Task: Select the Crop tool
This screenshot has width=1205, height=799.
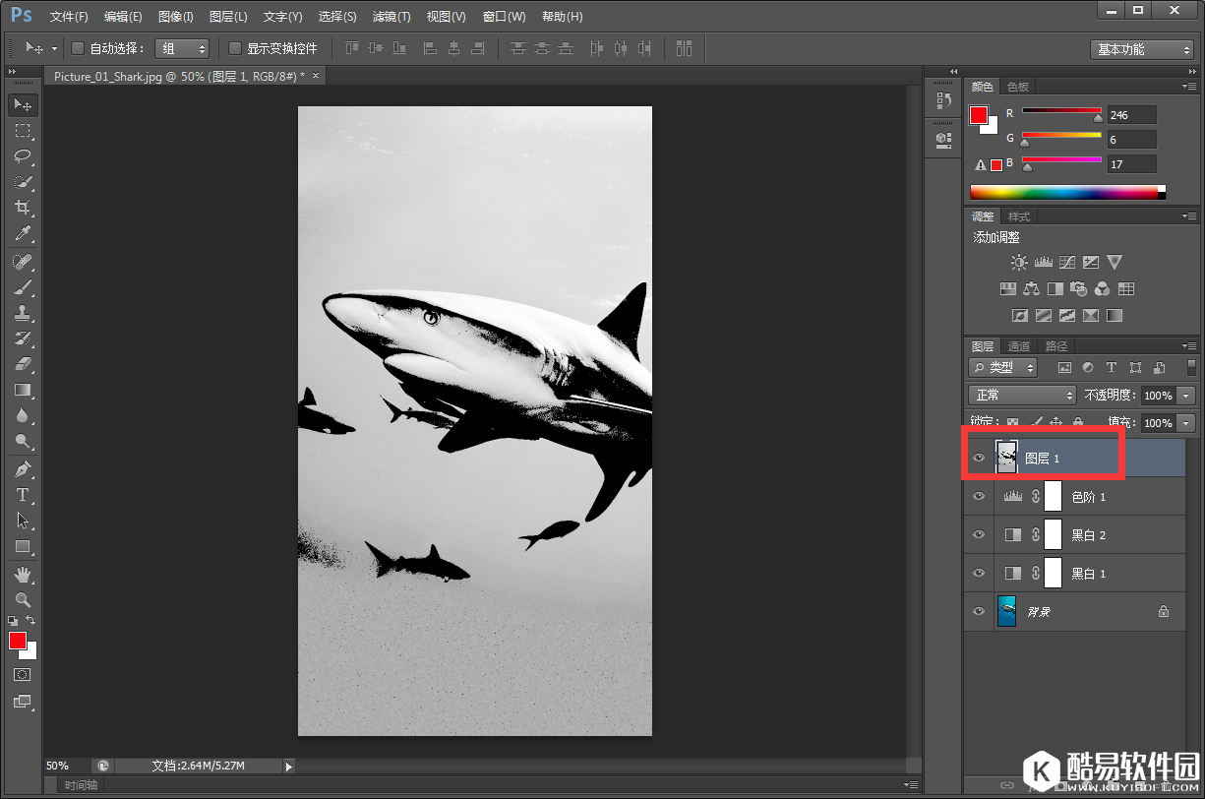Action: coord(23,208)
